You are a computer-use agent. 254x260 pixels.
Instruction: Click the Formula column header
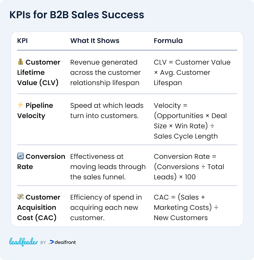168,41
